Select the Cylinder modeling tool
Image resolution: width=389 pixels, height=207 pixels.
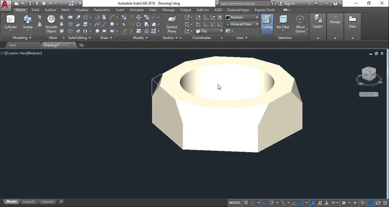point(11,22)
